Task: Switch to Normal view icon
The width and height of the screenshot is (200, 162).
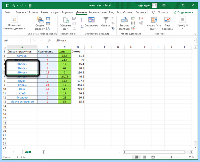Action: pyautogui.click(x=136, y=157)
